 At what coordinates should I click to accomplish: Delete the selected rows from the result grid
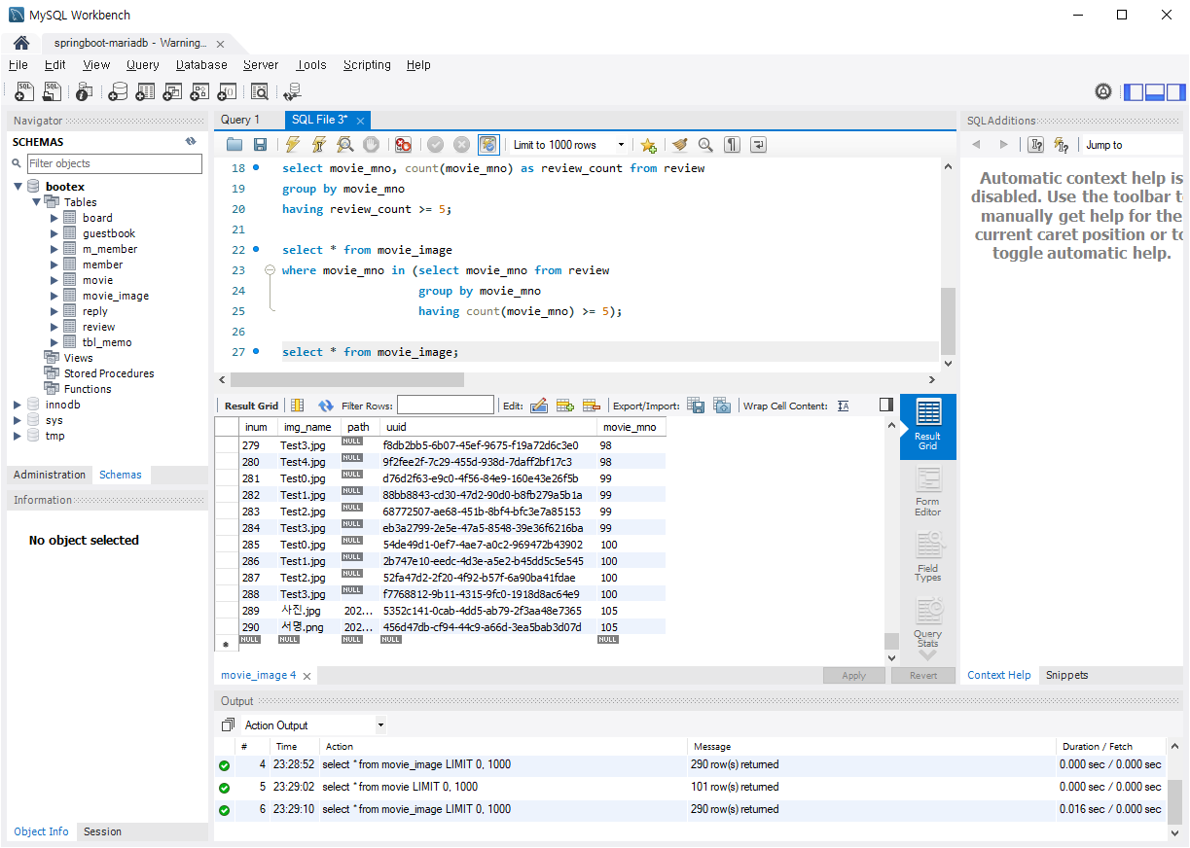click(x=591, y=406)
